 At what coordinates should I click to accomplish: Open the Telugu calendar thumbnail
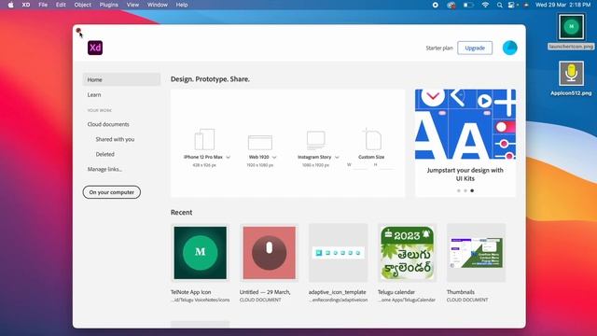pos(408,253)
